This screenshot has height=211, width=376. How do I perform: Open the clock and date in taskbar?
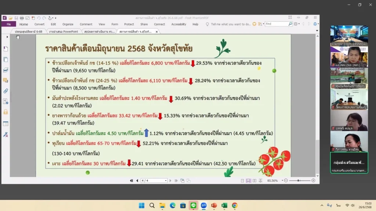[x=365, y=205]
